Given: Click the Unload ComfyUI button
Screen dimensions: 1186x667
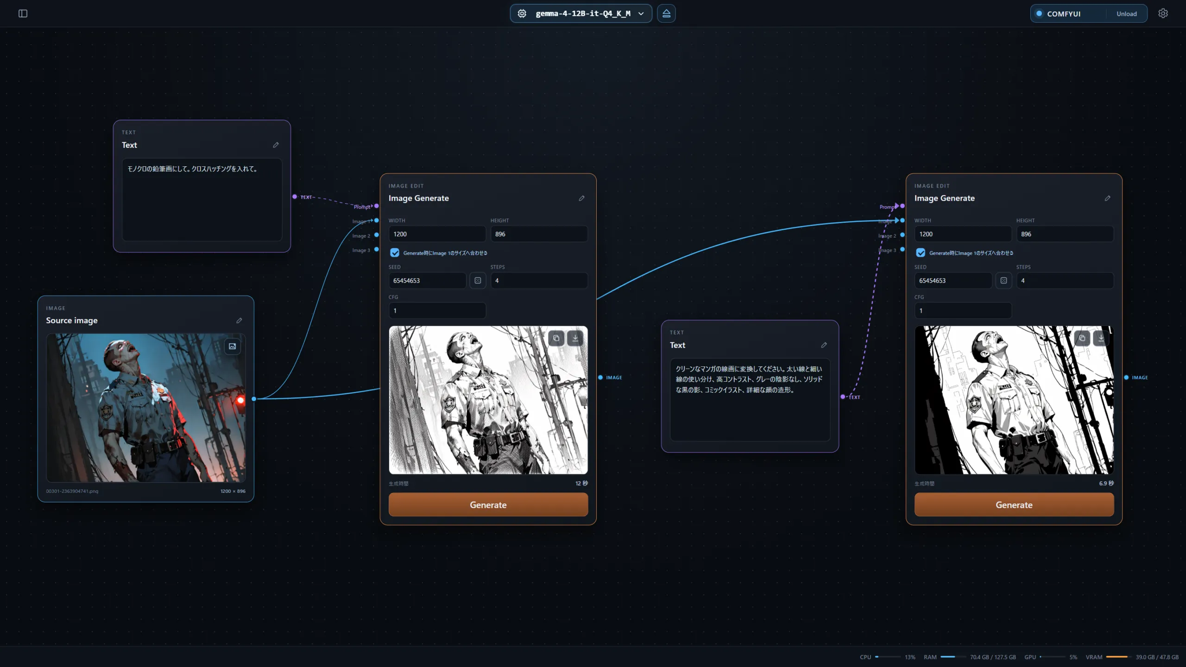Looking at the screenshot, I should [x=1127, y=14].
